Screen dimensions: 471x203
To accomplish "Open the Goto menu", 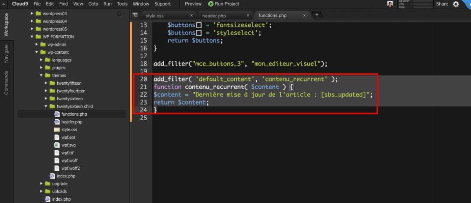I will [93, 4].
